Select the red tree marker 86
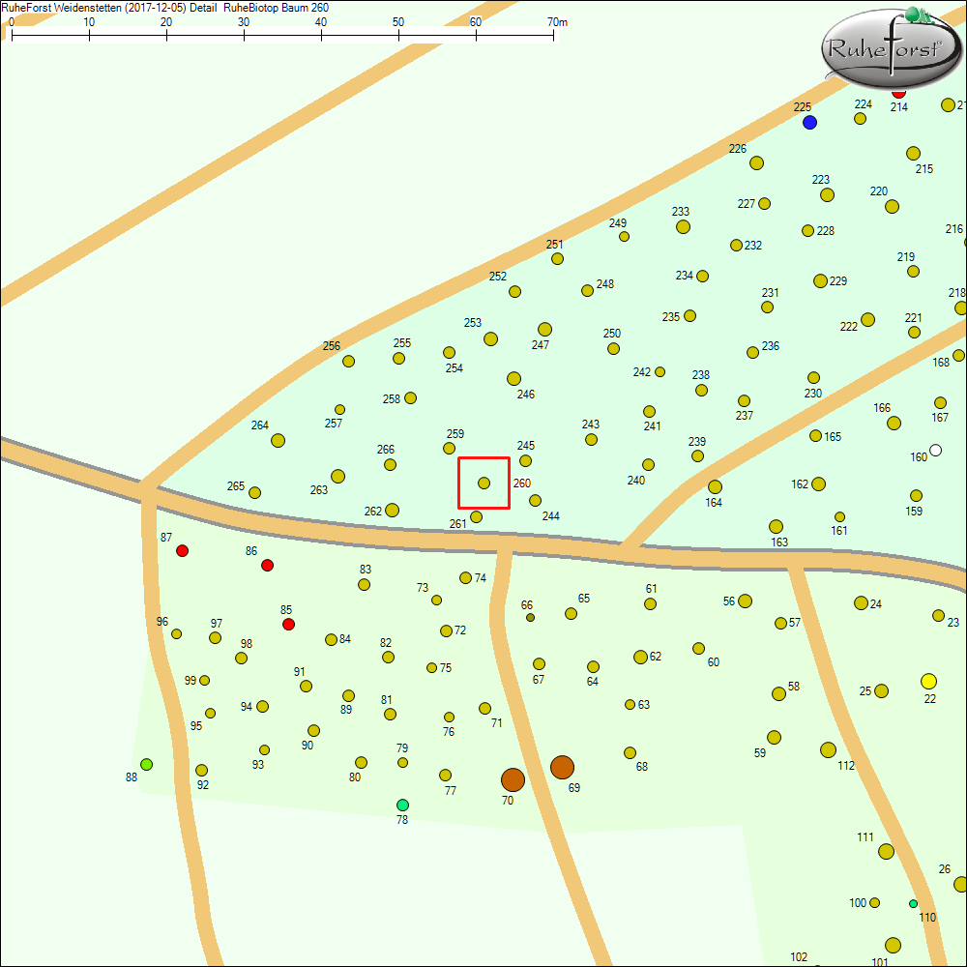 (267, 565)
